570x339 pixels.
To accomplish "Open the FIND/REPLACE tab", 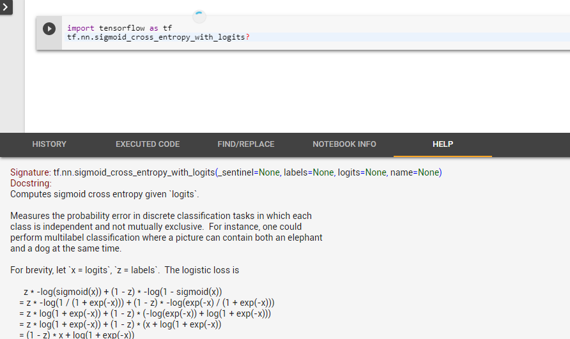I will [x=246, y=144].
